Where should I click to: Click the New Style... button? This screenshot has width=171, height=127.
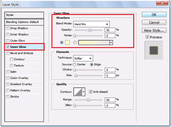click(154, 30)
